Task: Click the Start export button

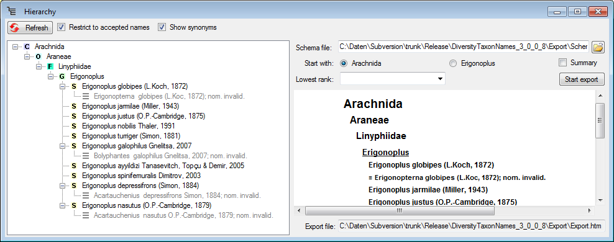Action: point(582,79)
